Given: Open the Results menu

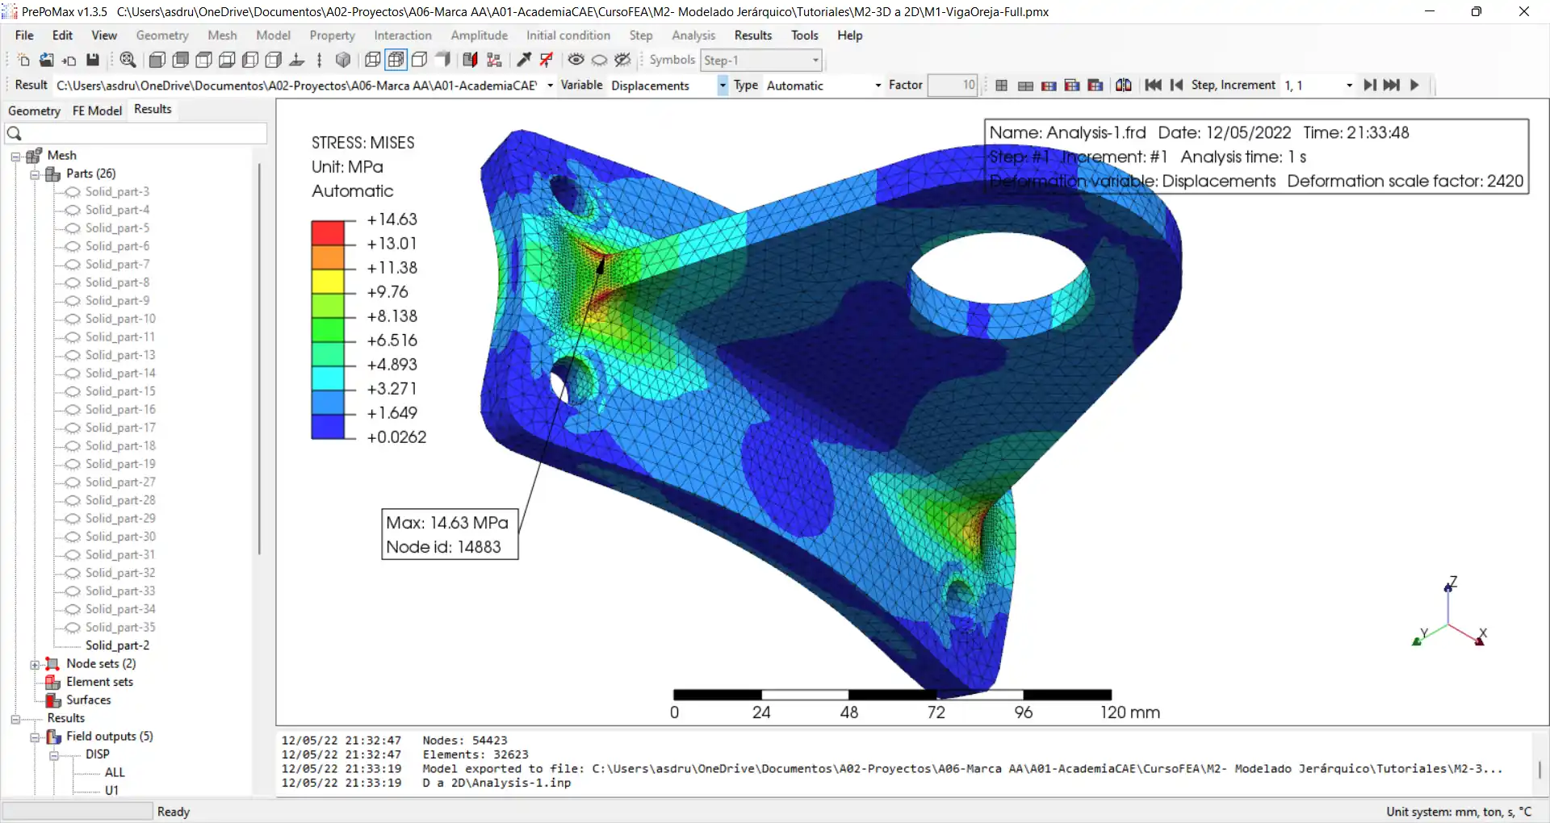Looking at the screenshot, I should click(x=752, y=36).
